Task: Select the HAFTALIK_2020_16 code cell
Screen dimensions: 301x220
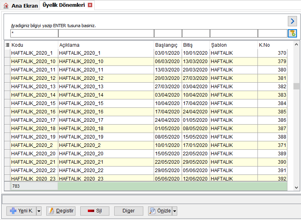Action: click(34, 112)
